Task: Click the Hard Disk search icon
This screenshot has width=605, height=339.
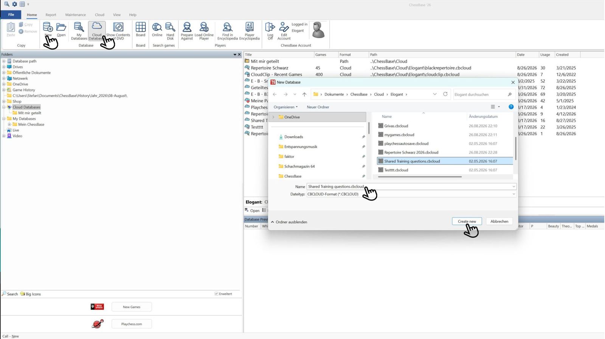Action: pos(170,27)
